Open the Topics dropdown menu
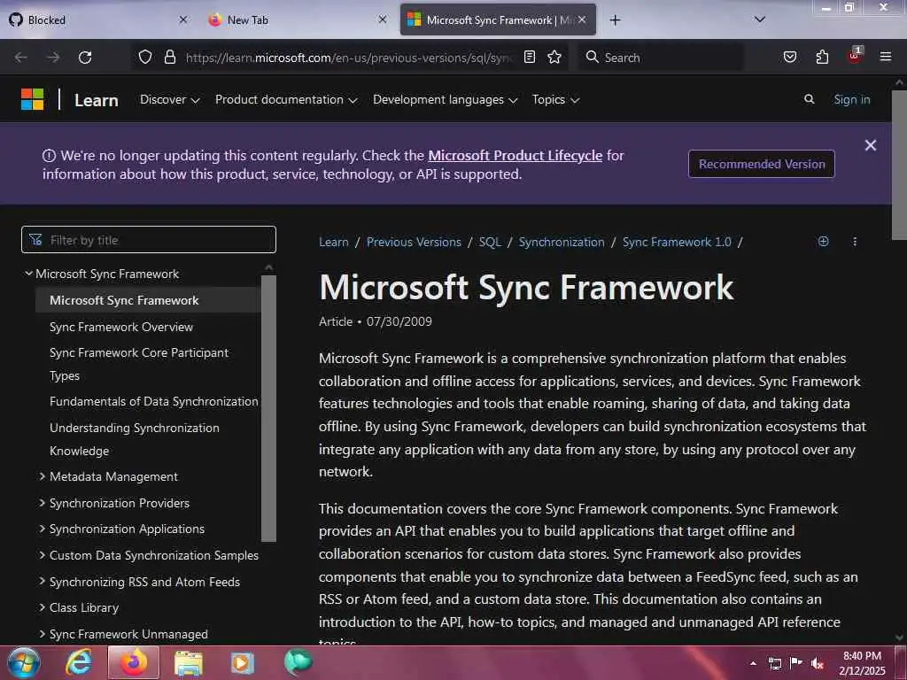 555,99
